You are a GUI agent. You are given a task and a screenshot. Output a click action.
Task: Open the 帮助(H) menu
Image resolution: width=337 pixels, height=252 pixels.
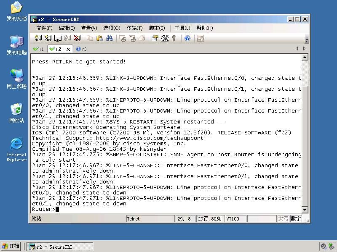tap(205, 28)
